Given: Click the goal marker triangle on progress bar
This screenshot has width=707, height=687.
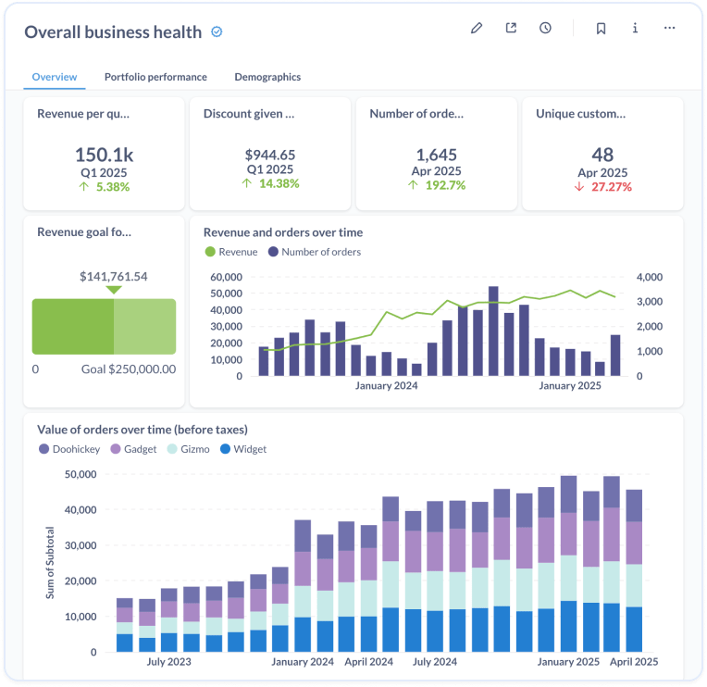Looking at the screenshot, I should click(113, 290).
